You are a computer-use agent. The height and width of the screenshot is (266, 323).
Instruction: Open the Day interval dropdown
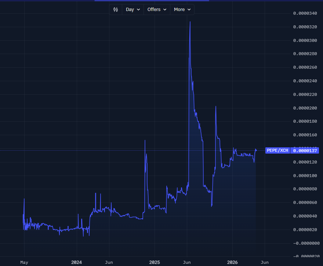133,10
